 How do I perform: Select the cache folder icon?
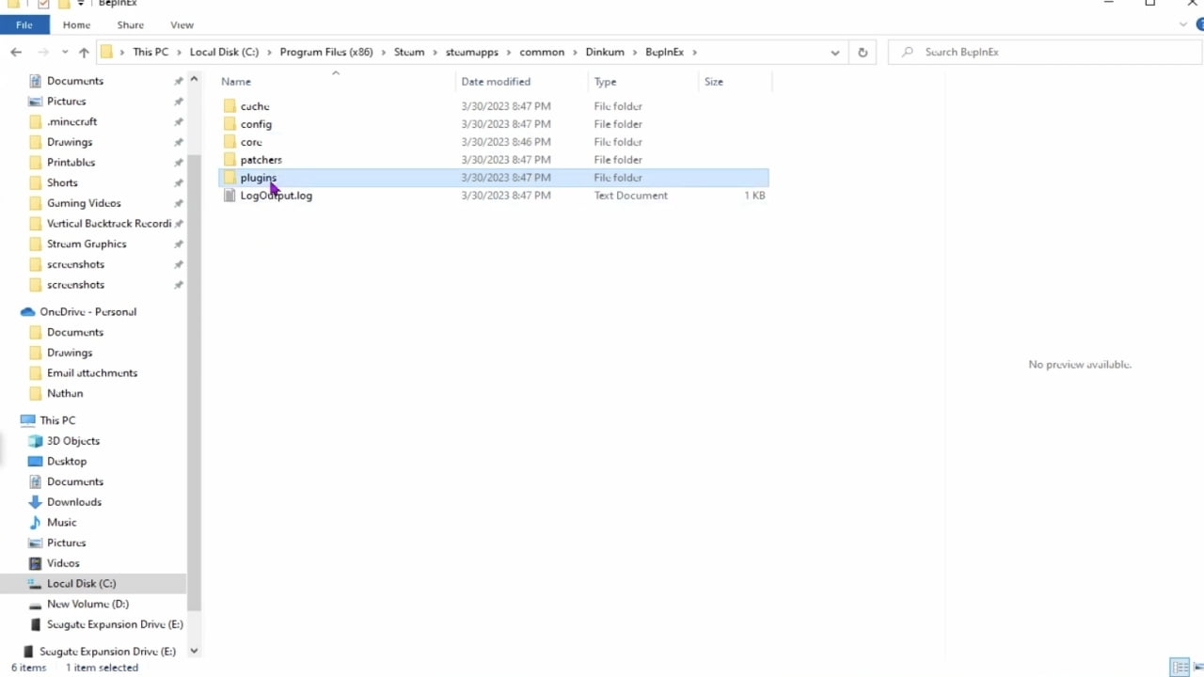tap(230, 106)
